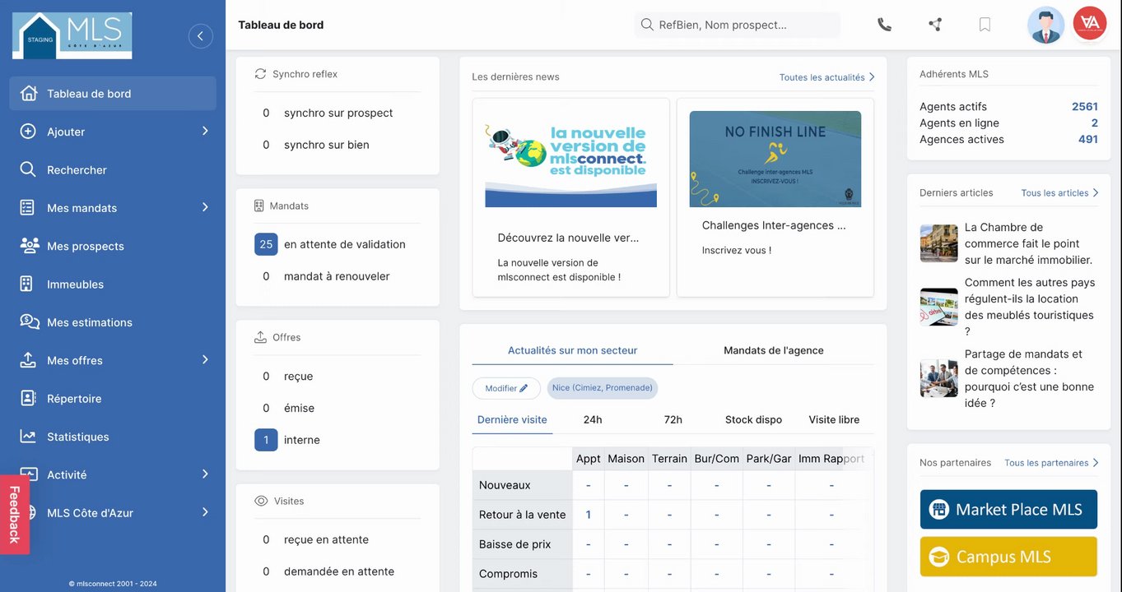Click Agents actifs count 2561
The height and width of the screenshot is (592, 1122).
pyautogui.click(x=1085, y=106)
